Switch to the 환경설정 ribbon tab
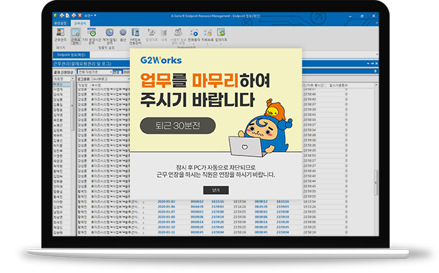 (60, 23)
